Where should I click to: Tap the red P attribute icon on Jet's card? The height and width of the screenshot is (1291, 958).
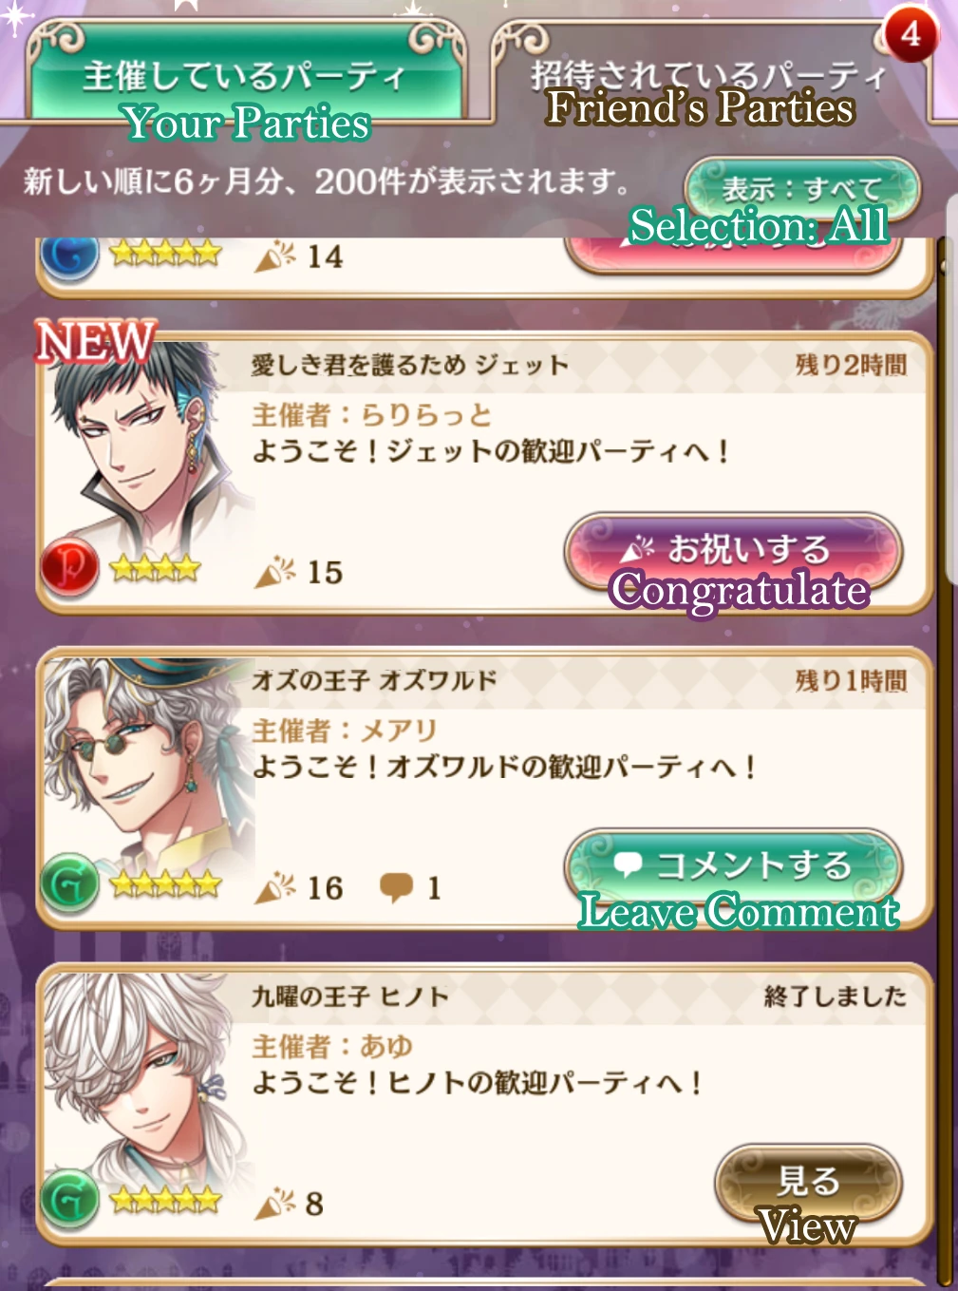(x=69, y=567)
